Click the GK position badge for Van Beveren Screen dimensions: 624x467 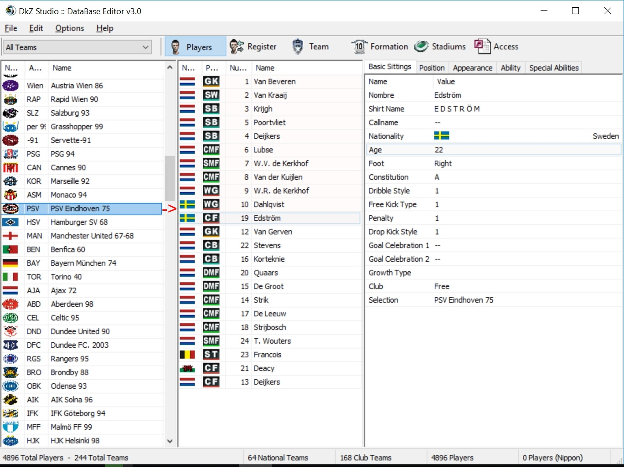[x=211, y=81]
